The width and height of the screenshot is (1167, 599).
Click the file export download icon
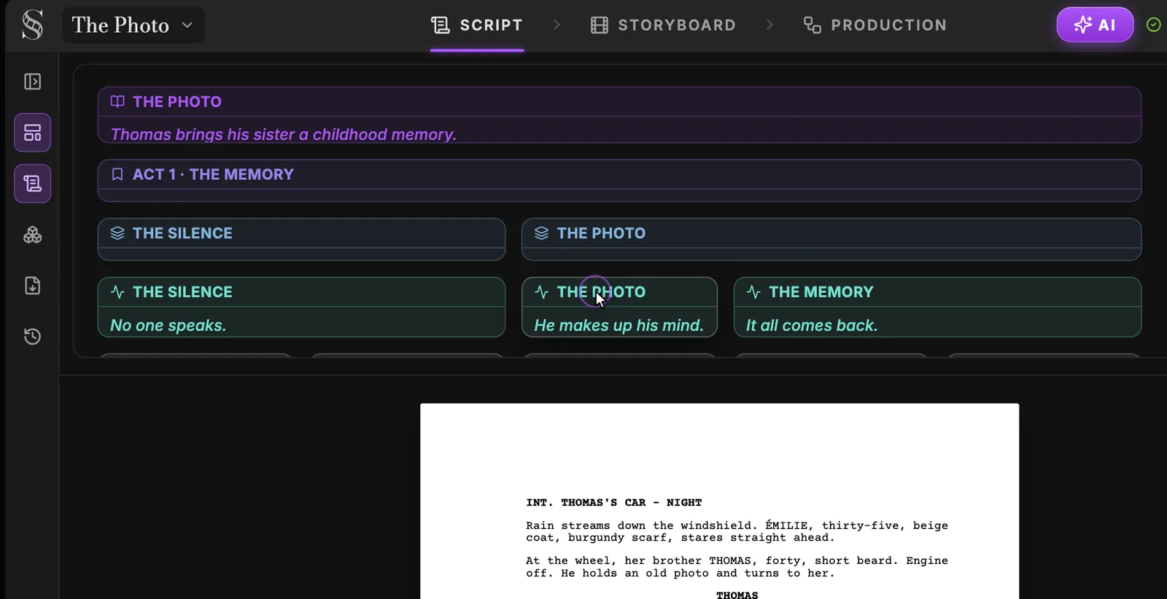[32, 286]
